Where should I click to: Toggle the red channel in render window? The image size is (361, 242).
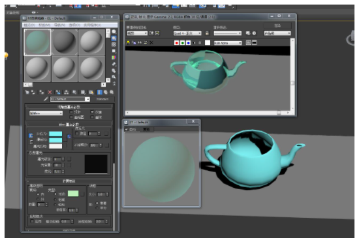click(x=177, y=43)
